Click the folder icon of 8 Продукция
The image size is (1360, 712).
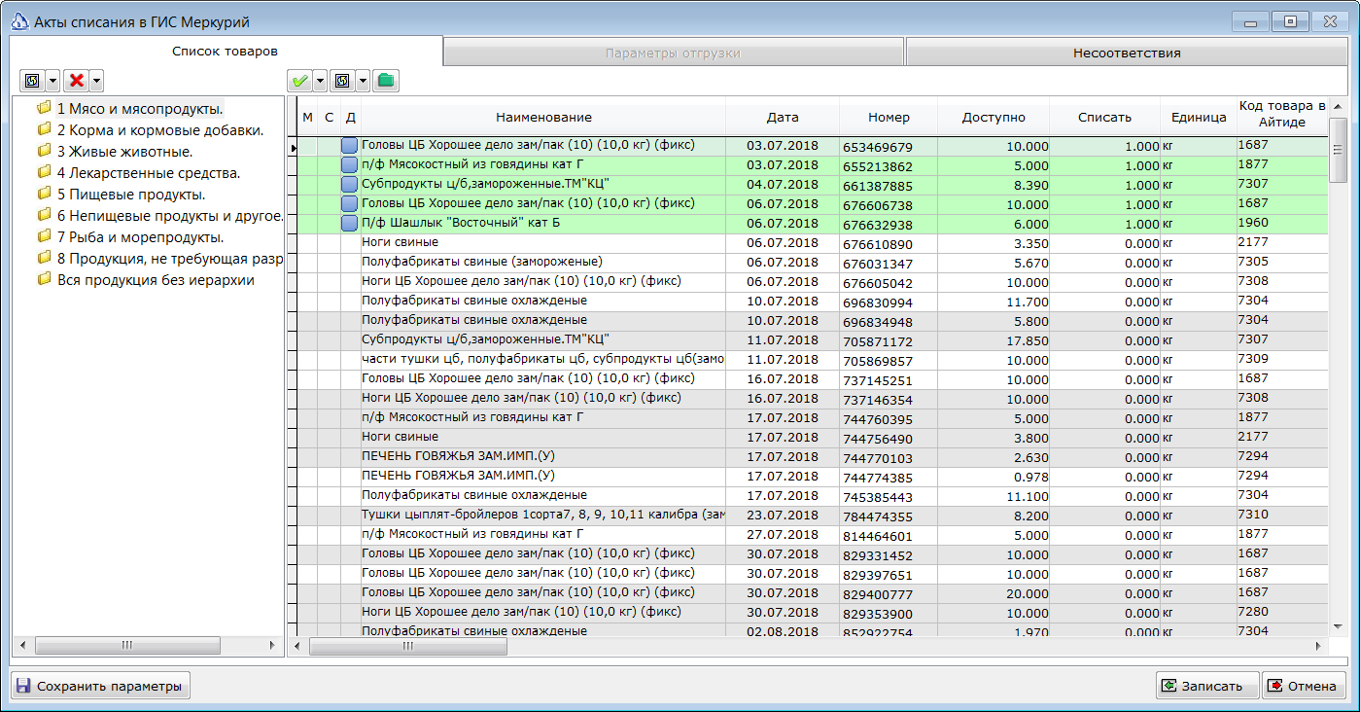click(45, 258)
